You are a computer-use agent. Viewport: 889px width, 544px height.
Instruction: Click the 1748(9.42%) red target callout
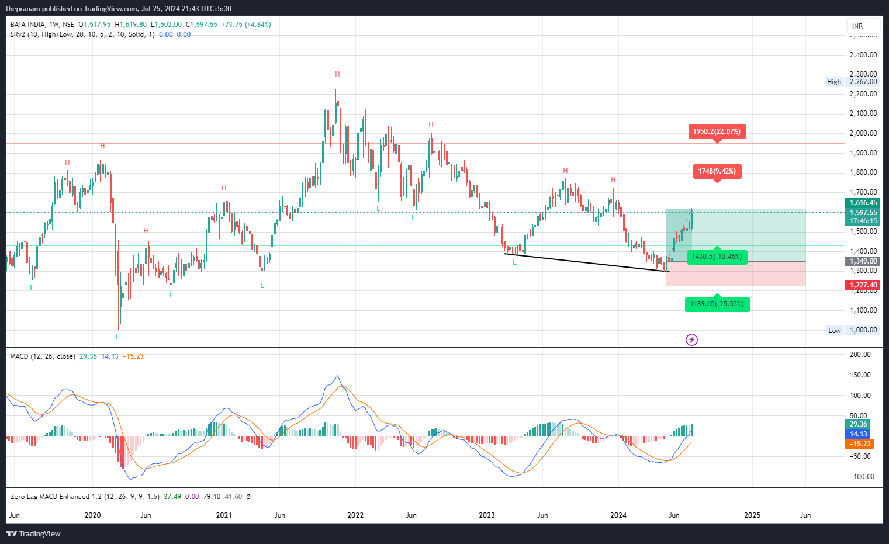717,171
